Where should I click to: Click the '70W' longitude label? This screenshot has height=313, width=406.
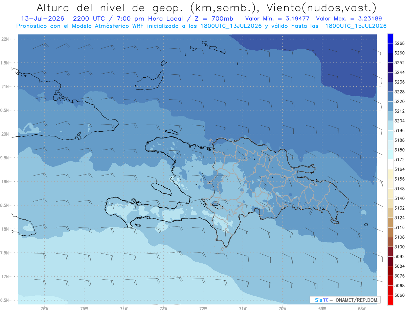(283, 308)
